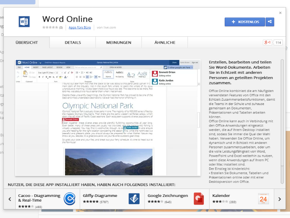Switch to the Details tab
Screen dimensions: 290x218
[73, 43]
